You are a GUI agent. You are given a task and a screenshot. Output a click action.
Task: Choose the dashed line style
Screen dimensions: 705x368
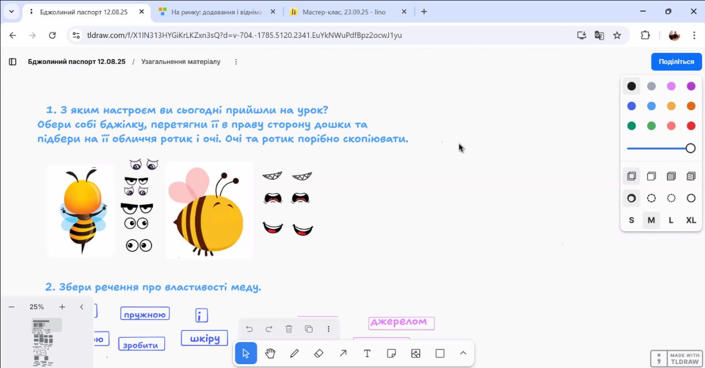click(651, 198)
